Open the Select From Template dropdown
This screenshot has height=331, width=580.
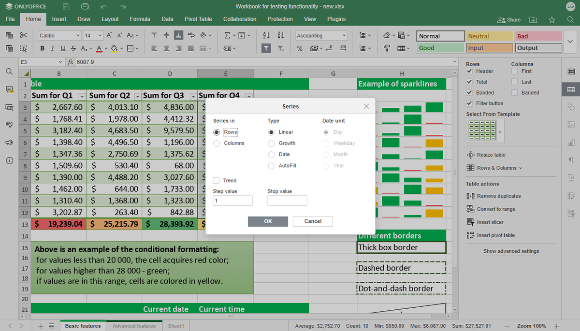click(x=500, y=132)
